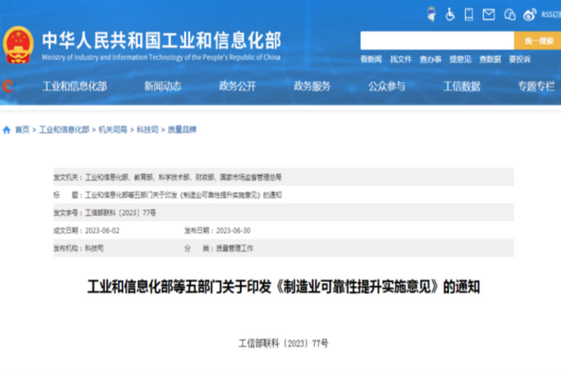Open the 专题专栏 navigation menu
Image resolution: width=561 pixels, height=374 pixels.
click(x=537, y=86)
